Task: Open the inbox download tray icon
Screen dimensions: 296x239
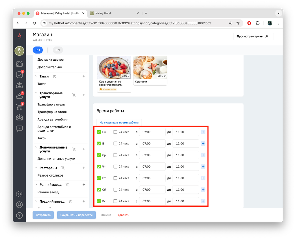Action: (x=19, y=85)
